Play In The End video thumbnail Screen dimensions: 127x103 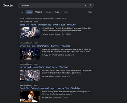pyautogui.click(x=30, y=75)
